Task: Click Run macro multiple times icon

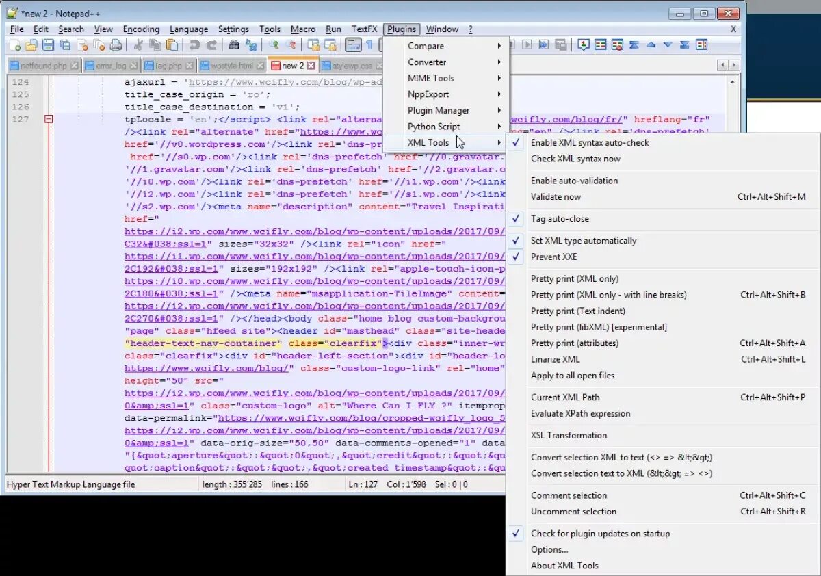Action: click(544, 45)
